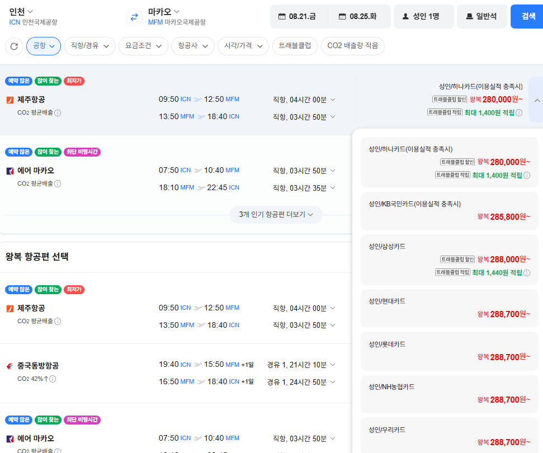Open the info icon beside 최대 1,440원 적립
543x453 pixels.
pos(527,273)
